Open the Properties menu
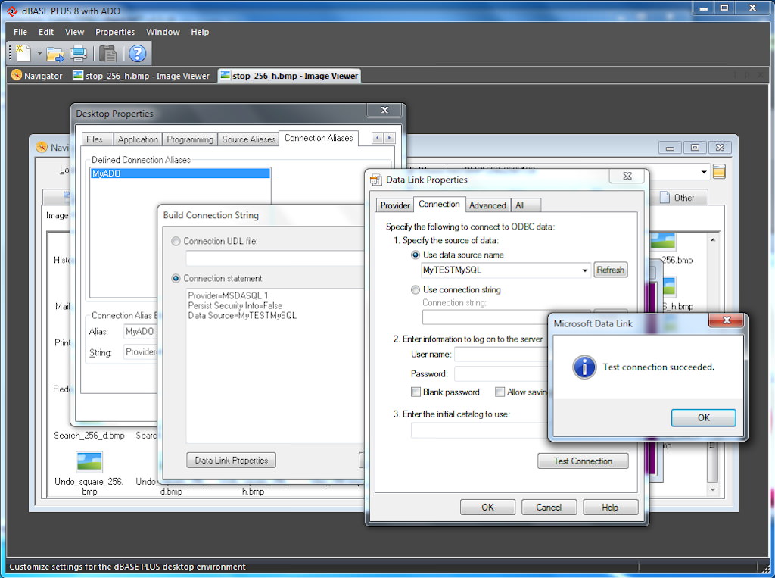 (115, 32)
